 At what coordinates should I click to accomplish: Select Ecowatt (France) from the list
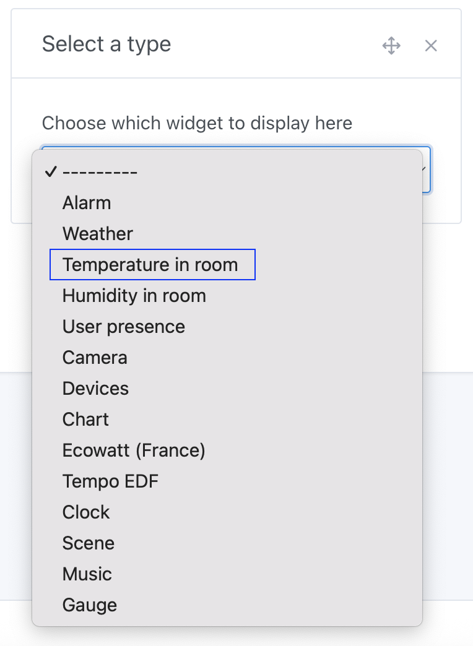point(134,450)
